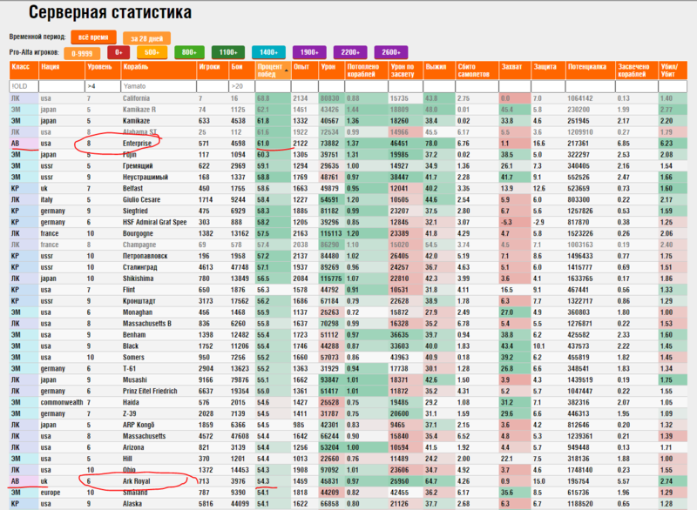The image size is (697, 510).
Task: Click the HSF Admiral Graf Spee ship name
Action: pyautogui.click(x=155, y=221)
